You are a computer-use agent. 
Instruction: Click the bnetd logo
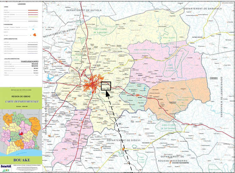click(6, 166)
